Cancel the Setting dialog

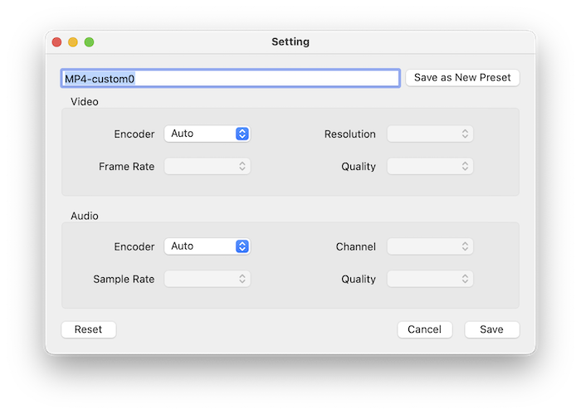coord(425,329)
